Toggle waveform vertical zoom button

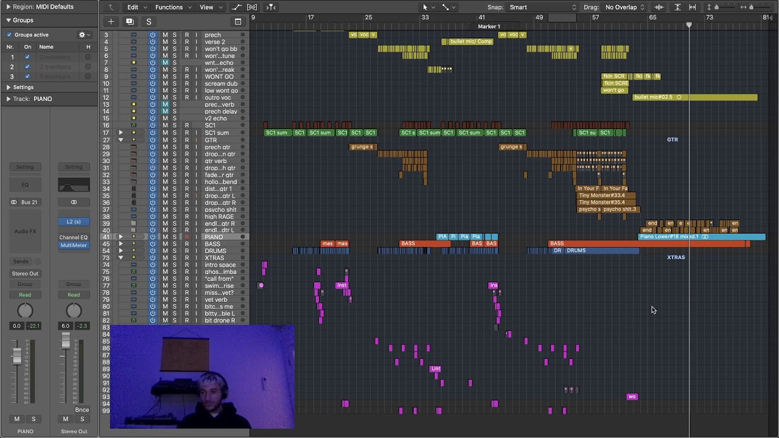tap(659, 7)
